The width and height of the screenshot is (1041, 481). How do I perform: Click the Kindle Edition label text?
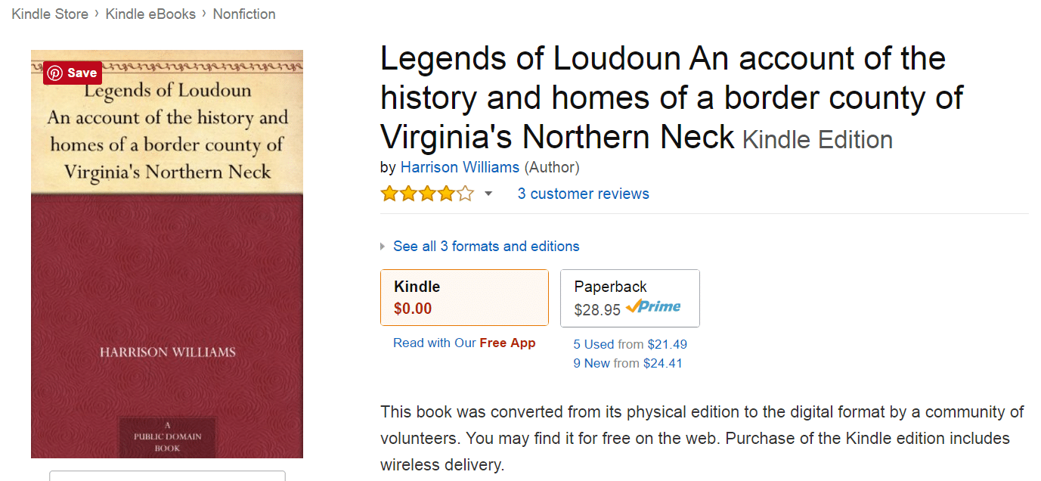click(x=817, y=140)
